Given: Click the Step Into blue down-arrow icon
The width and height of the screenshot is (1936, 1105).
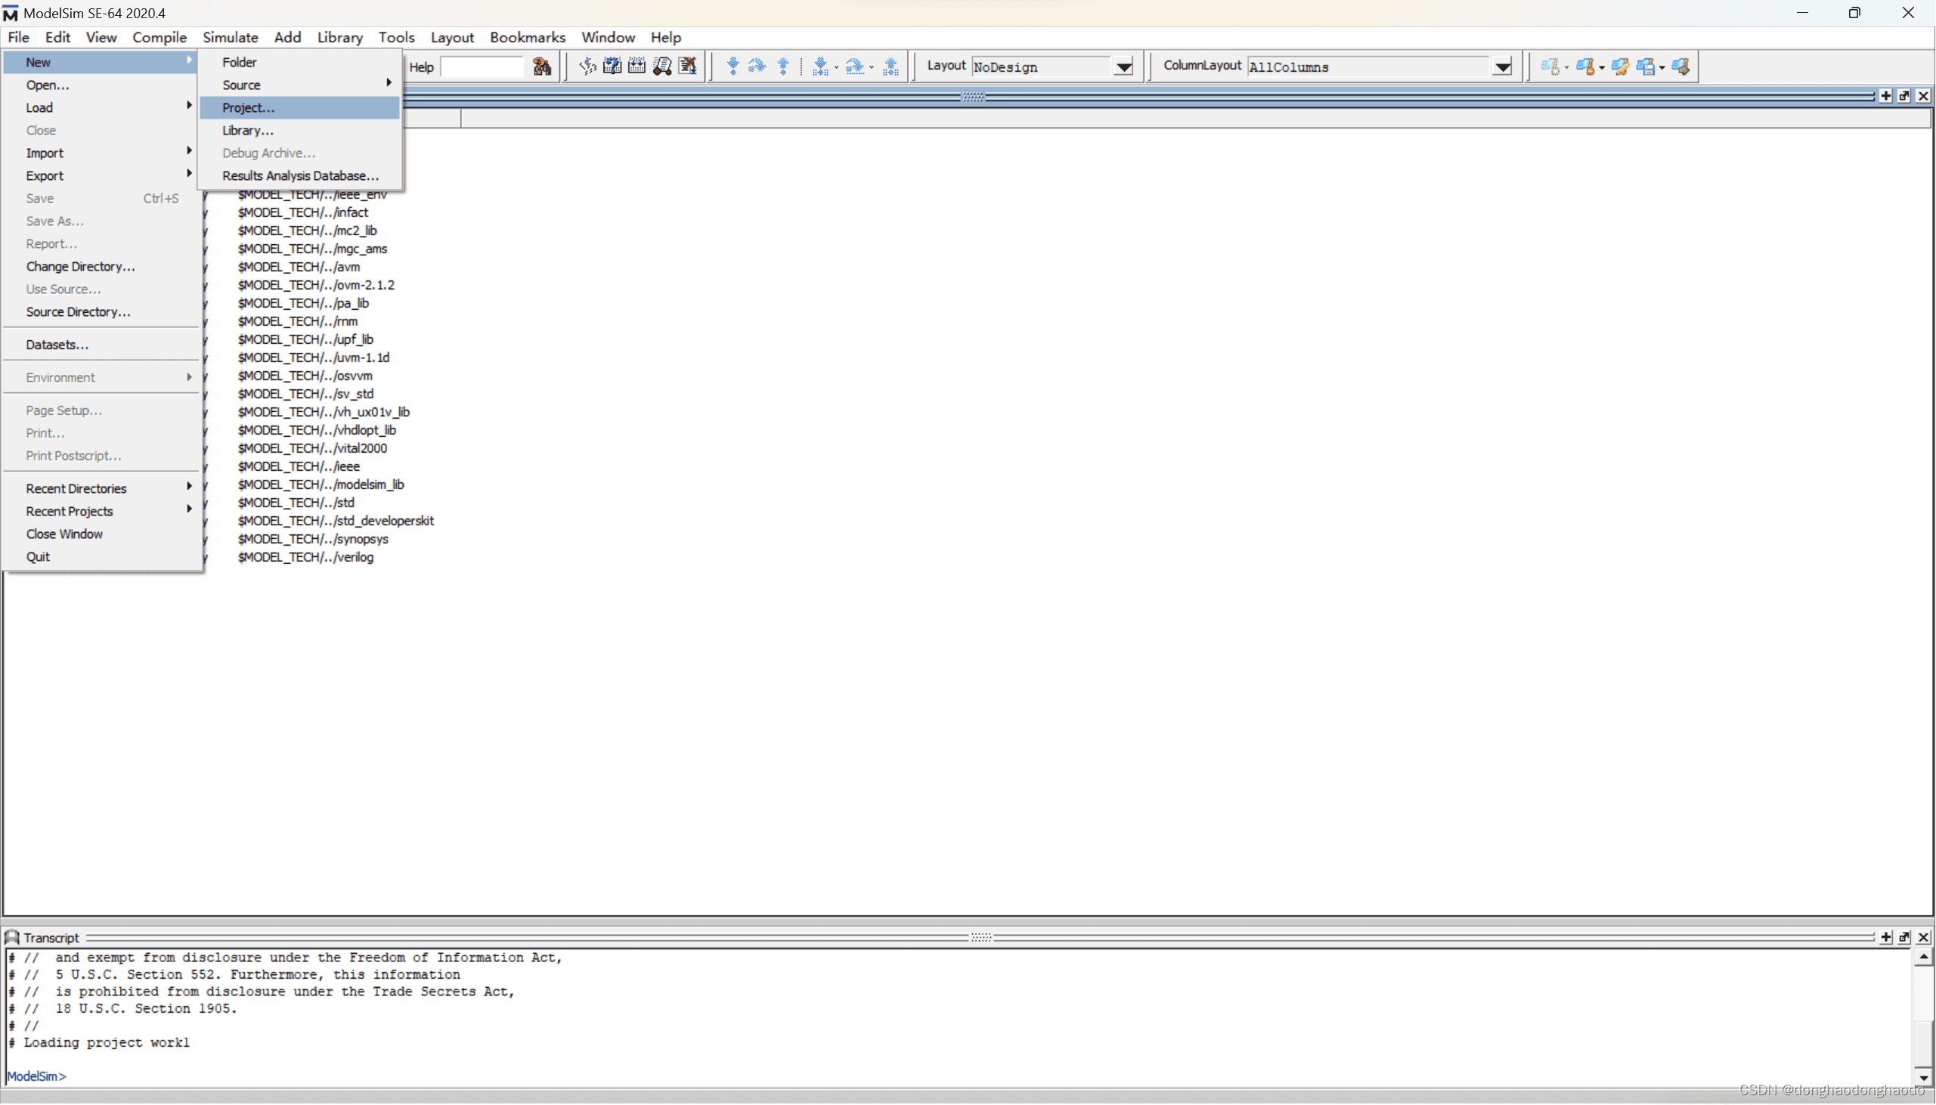Looking at the screenshot, I should click(x=733, y=67).
